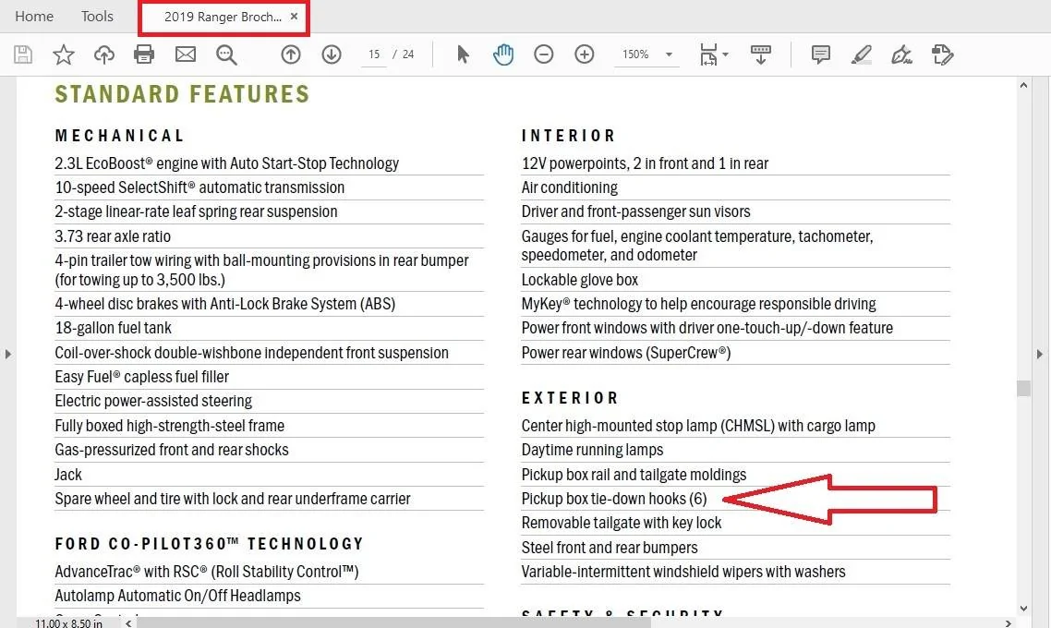
Task: Click the Save file icon
Action: point(23,54)
